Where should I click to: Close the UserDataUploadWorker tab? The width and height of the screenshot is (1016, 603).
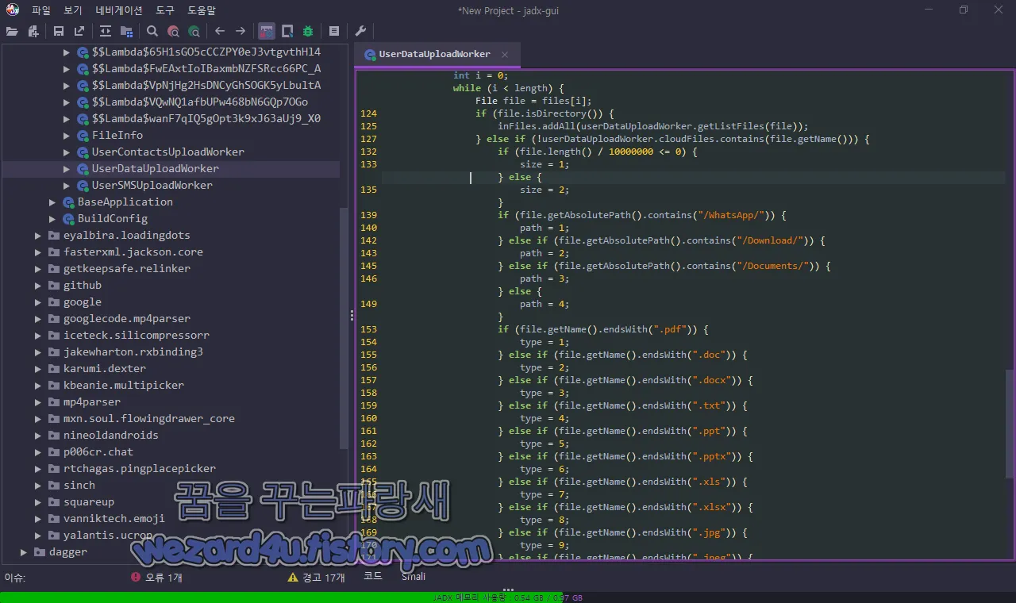pyautogui.click(x=505, y=54)
